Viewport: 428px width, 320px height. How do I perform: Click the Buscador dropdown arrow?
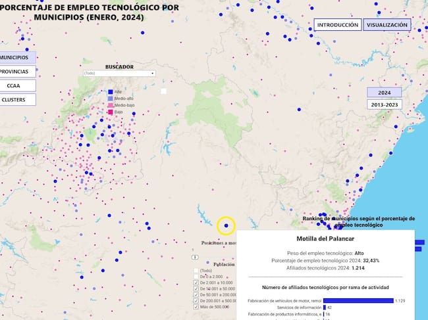[x=152, y=73]
